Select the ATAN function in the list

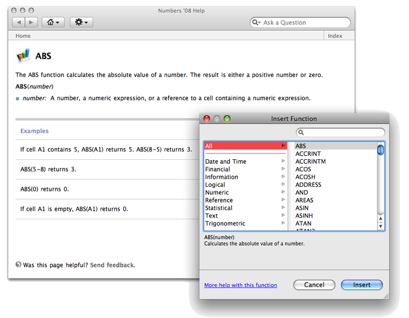pos(336,224)
